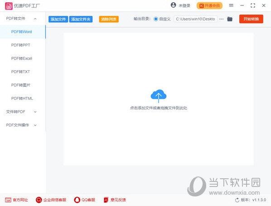
Task: Click the output directory path field
Action: click(x=195, y=19)
